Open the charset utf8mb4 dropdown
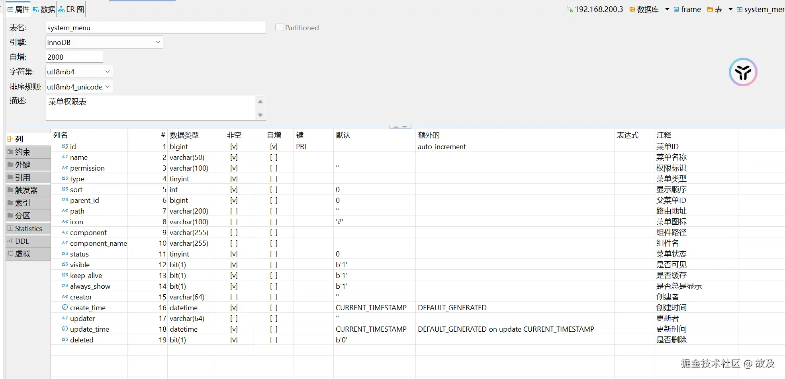 coord(79,72)
